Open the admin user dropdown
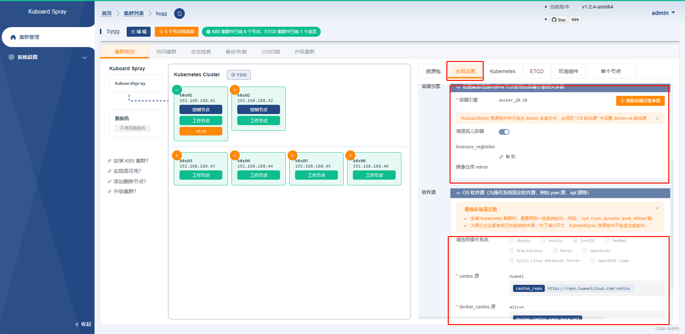Viewport: 685px width, 334px height. [x=663, y=13]
